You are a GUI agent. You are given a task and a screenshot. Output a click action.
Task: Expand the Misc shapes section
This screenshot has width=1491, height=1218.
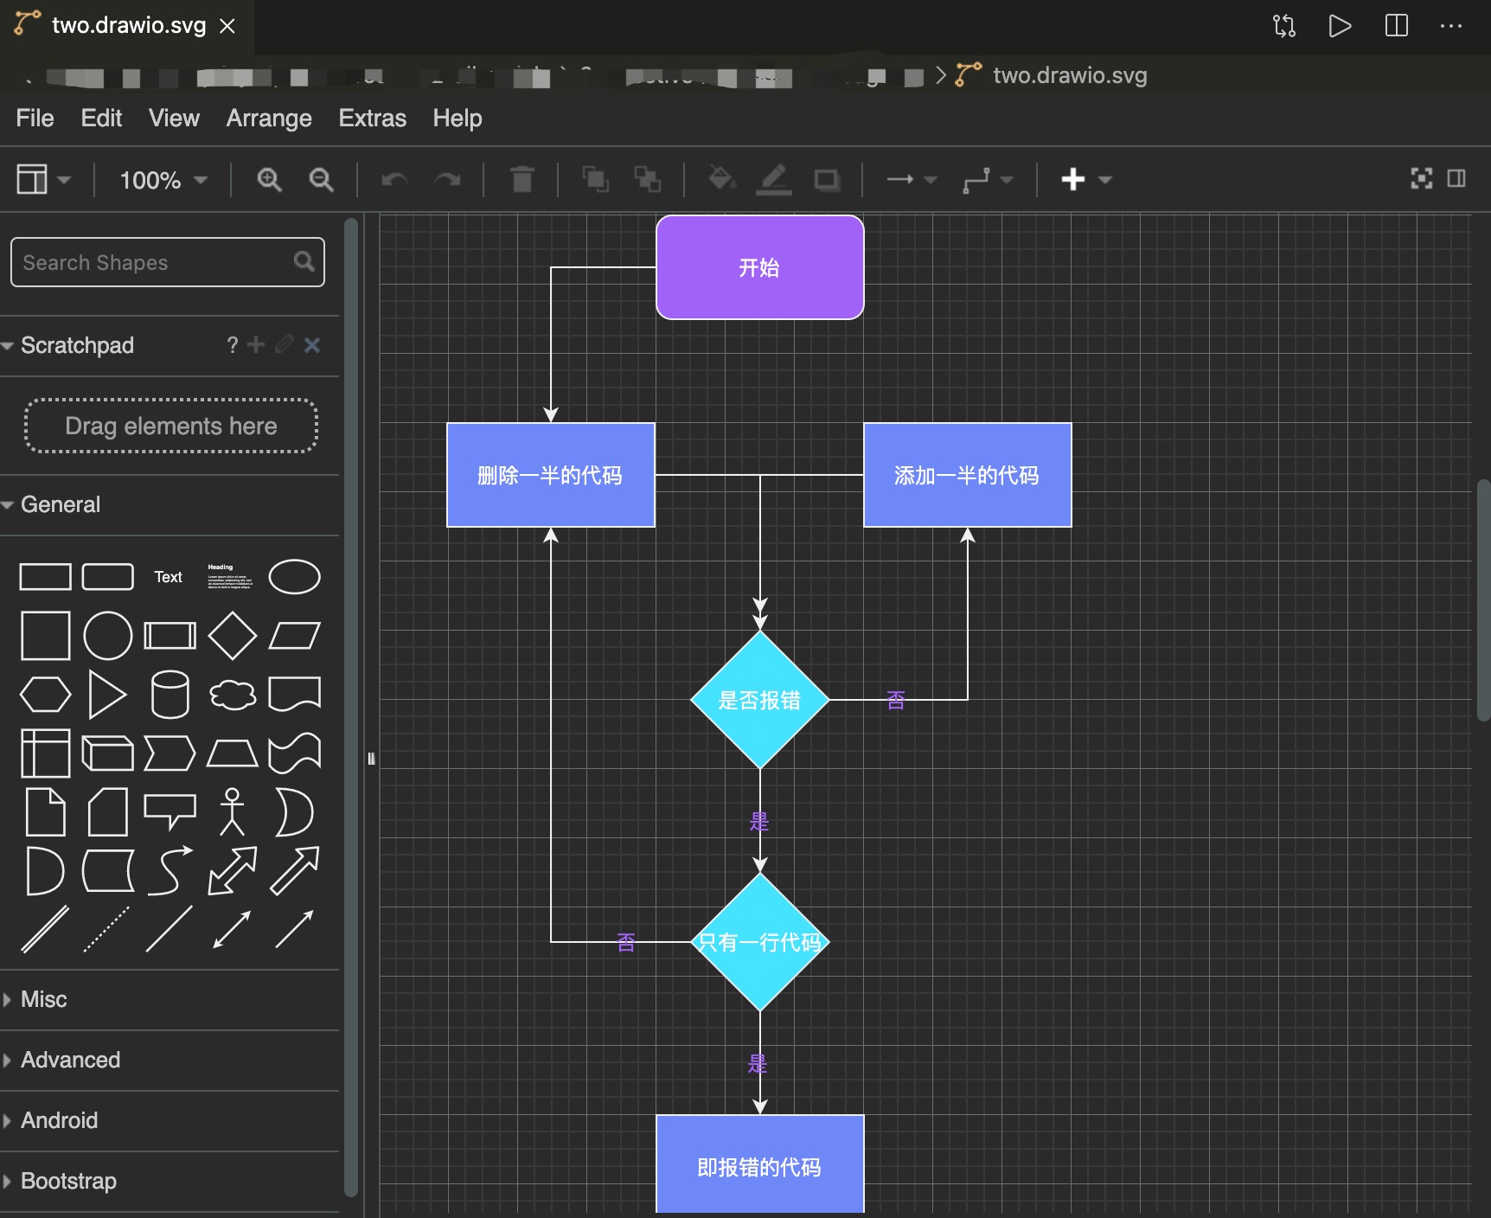click(43, 999)
